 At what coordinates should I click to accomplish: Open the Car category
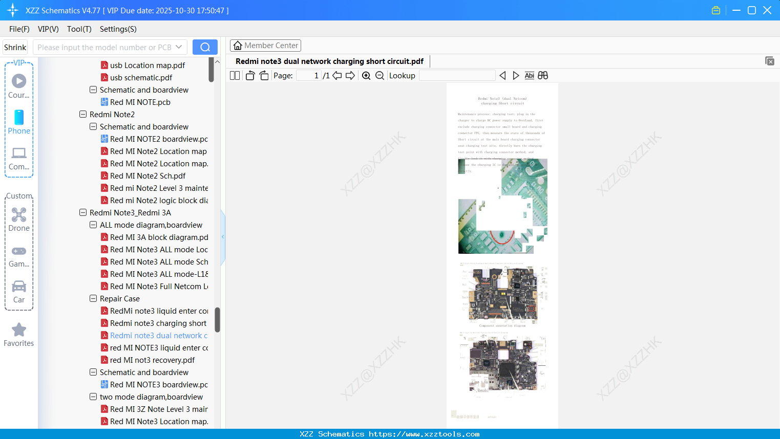pyautogui.click(x=19, y=292)
